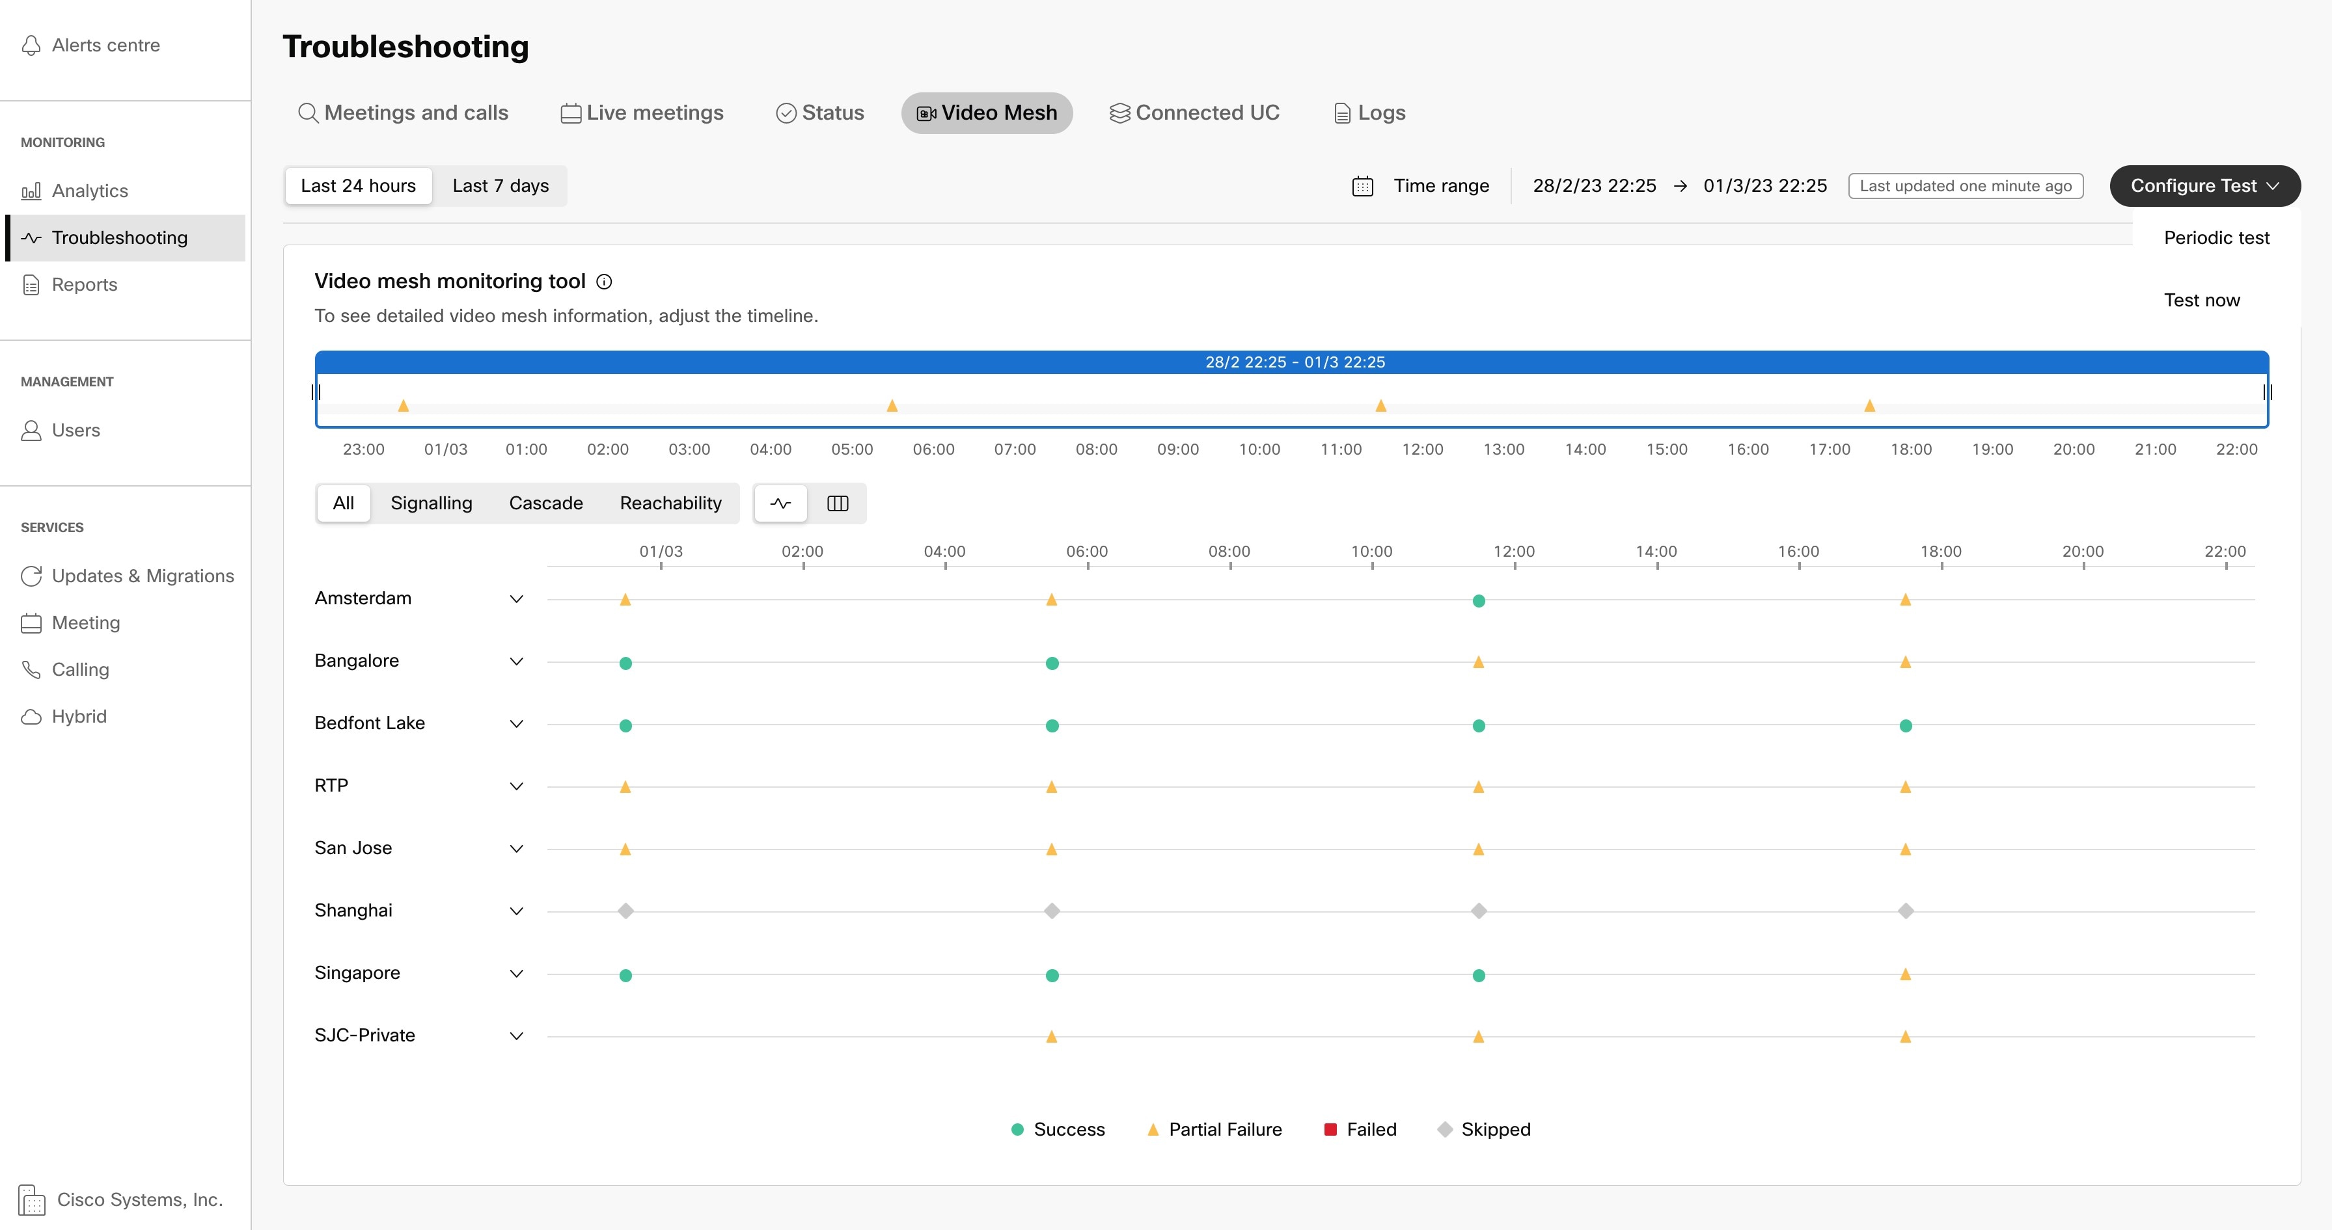Open Updates & Migrations in sidebar
This screenshot has width=2332, height=1230.
coord(142,576)
